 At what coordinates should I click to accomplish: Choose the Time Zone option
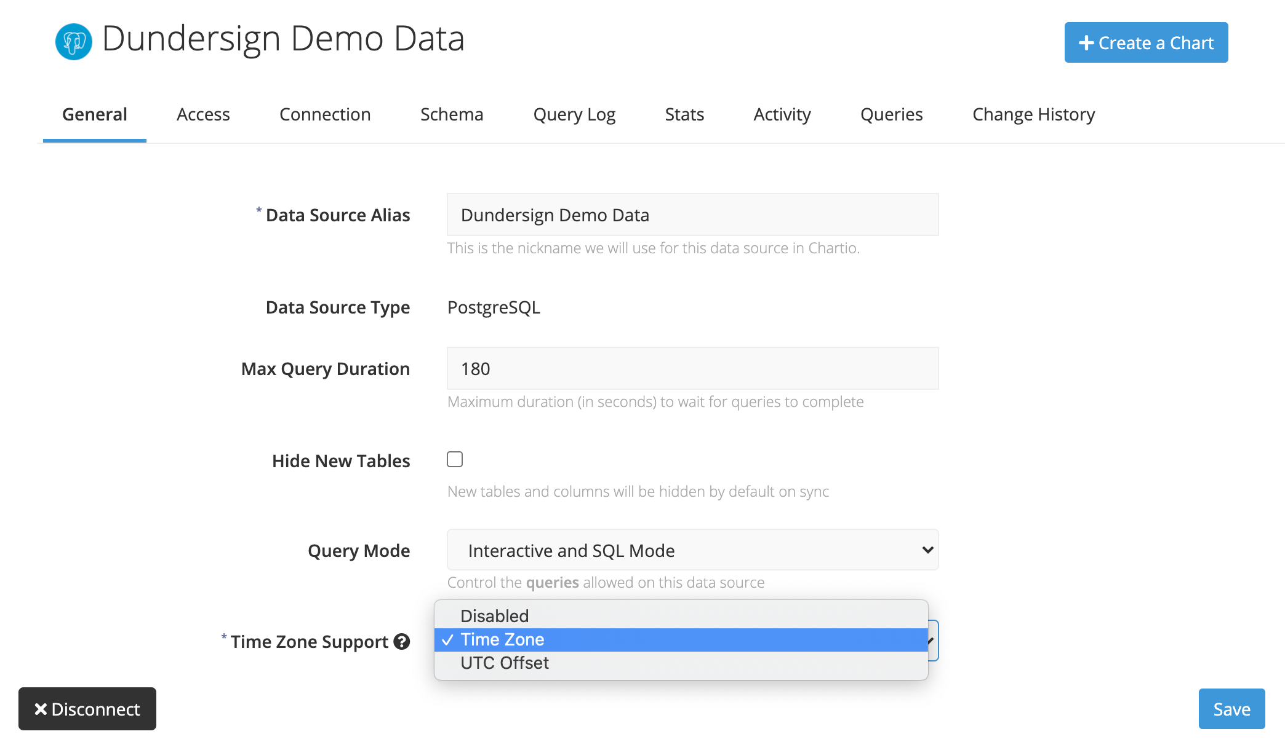point(681,639)
